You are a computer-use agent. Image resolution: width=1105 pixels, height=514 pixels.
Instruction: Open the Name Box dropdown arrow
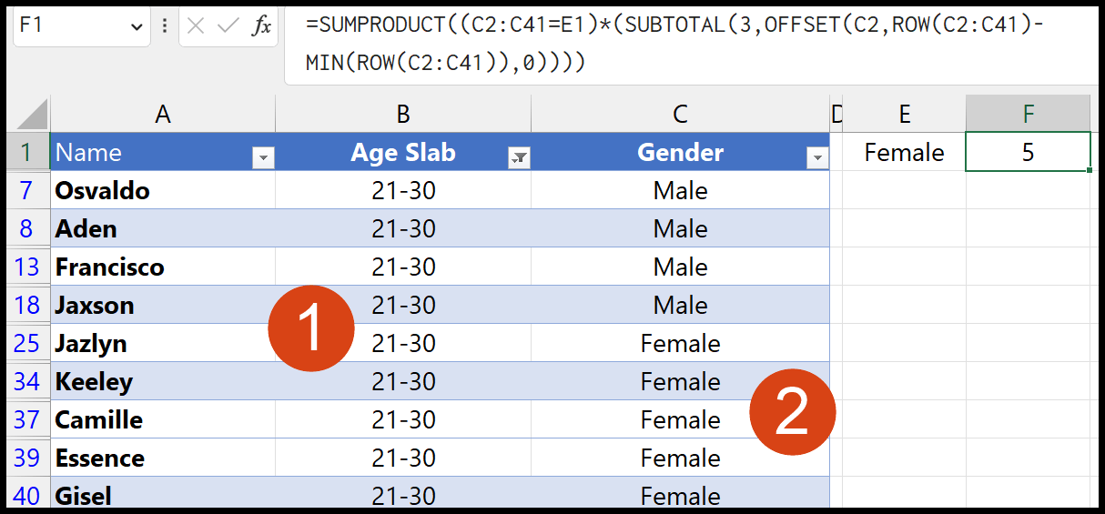137,27
